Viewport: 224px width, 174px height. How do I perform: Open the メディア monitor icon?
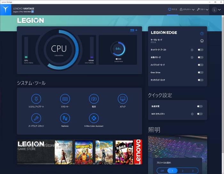click(123, 99)
